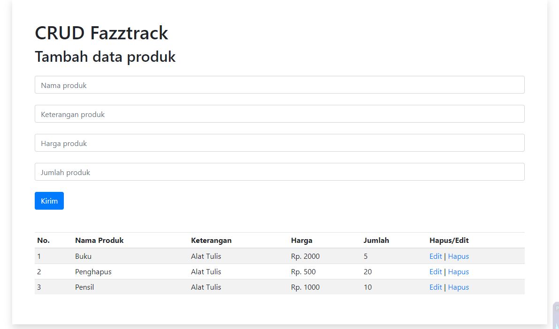Remove Penghapus via its Hapus link

pos(459,272)
